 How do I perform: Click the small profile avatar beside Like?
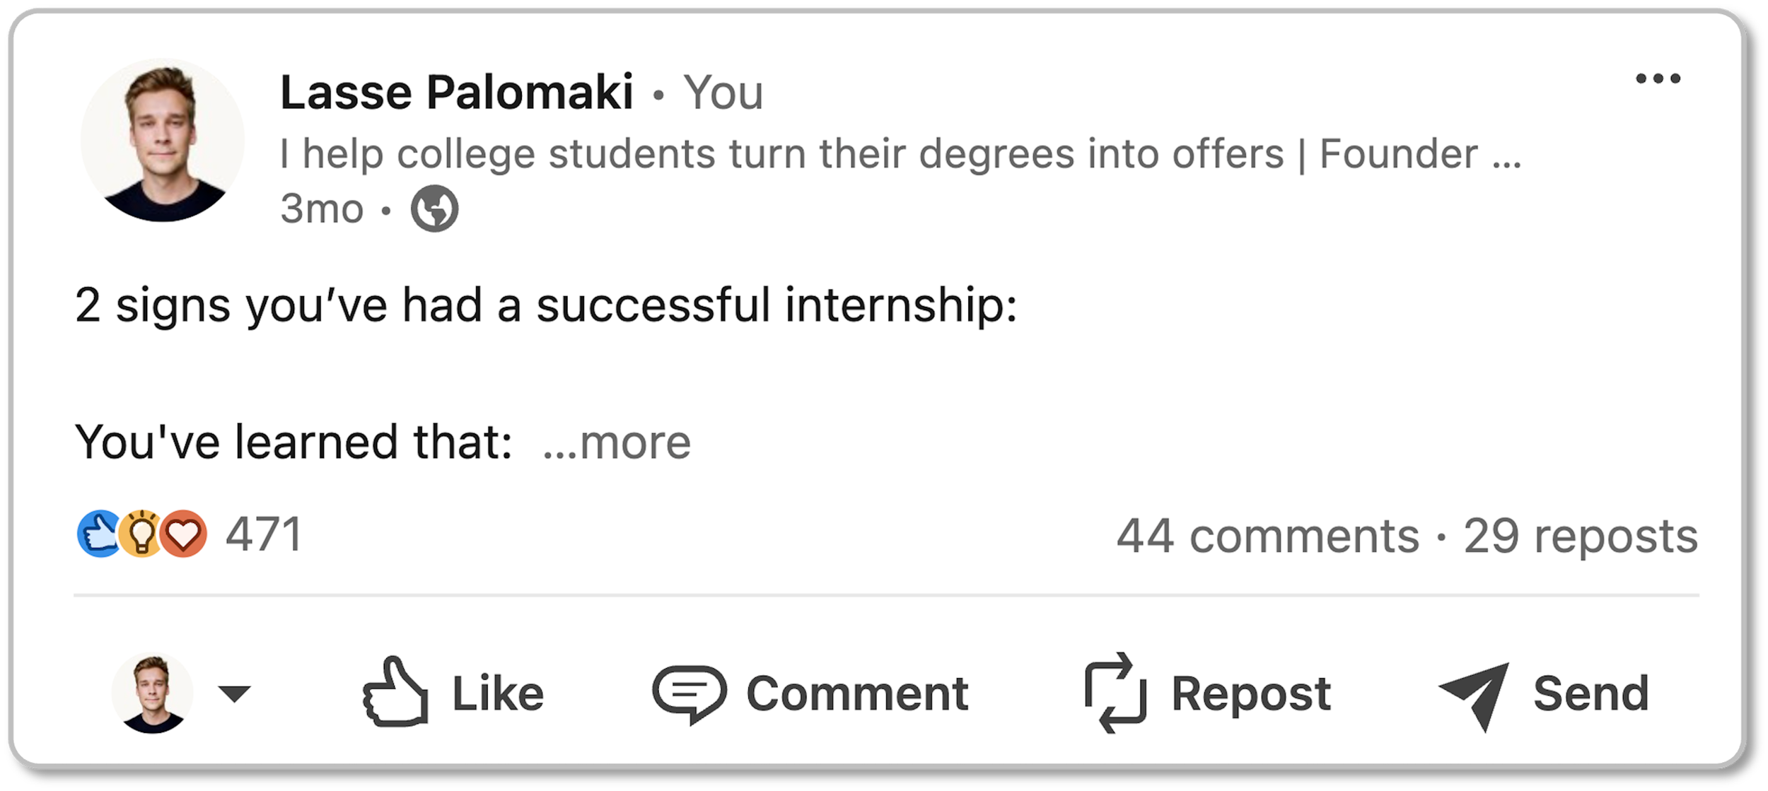click(152, 693)
